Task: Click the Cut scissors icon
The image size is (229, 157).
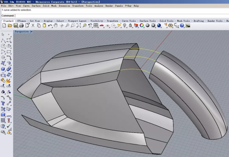Action: tap(33, 26)
